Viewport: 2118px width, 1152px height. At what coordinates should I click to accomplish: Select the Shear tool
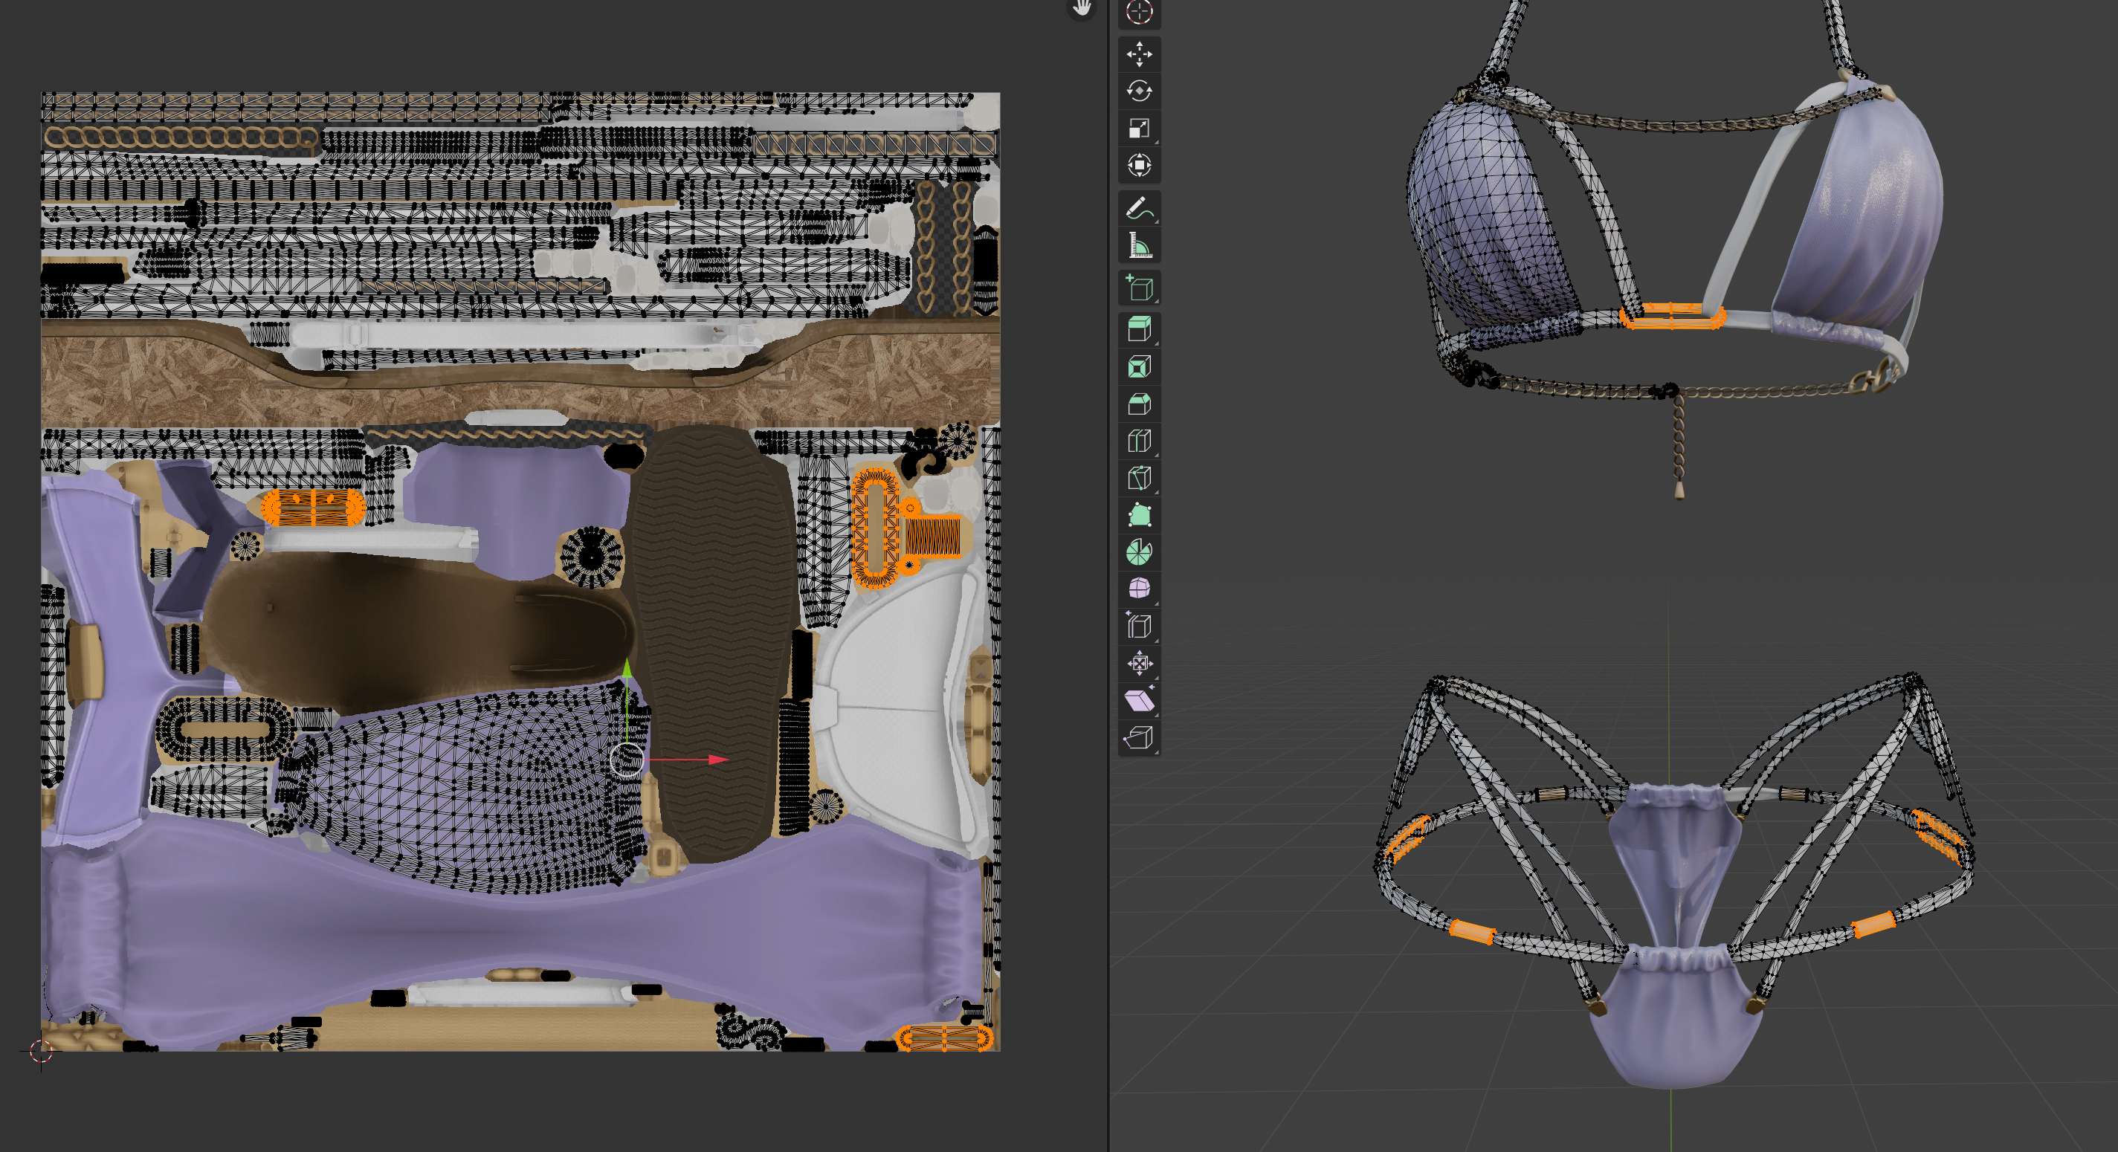[1139, 700]
